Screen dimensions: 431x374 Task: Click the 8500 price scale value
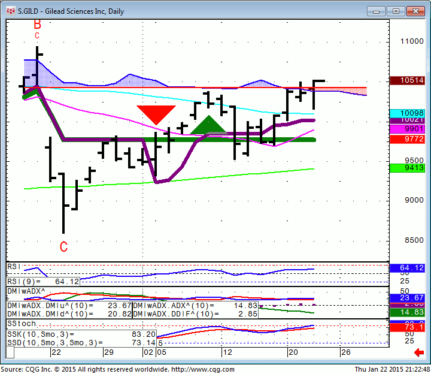click(x=414, y=240)
